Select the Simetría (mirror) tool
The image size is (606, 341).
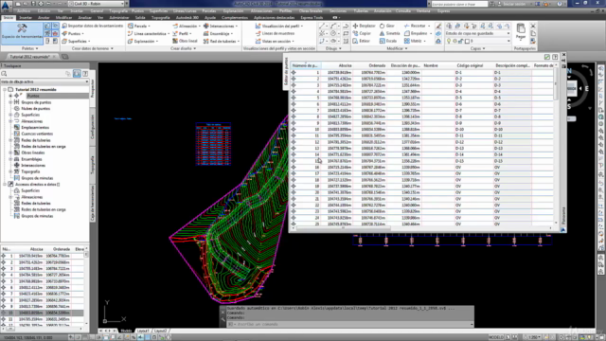click(x=389, y=34)
